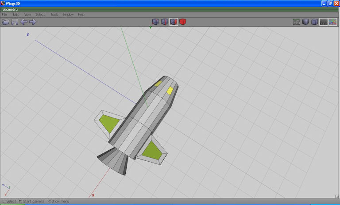
Task: Open the Tools menu
Action: click(54, 15)
